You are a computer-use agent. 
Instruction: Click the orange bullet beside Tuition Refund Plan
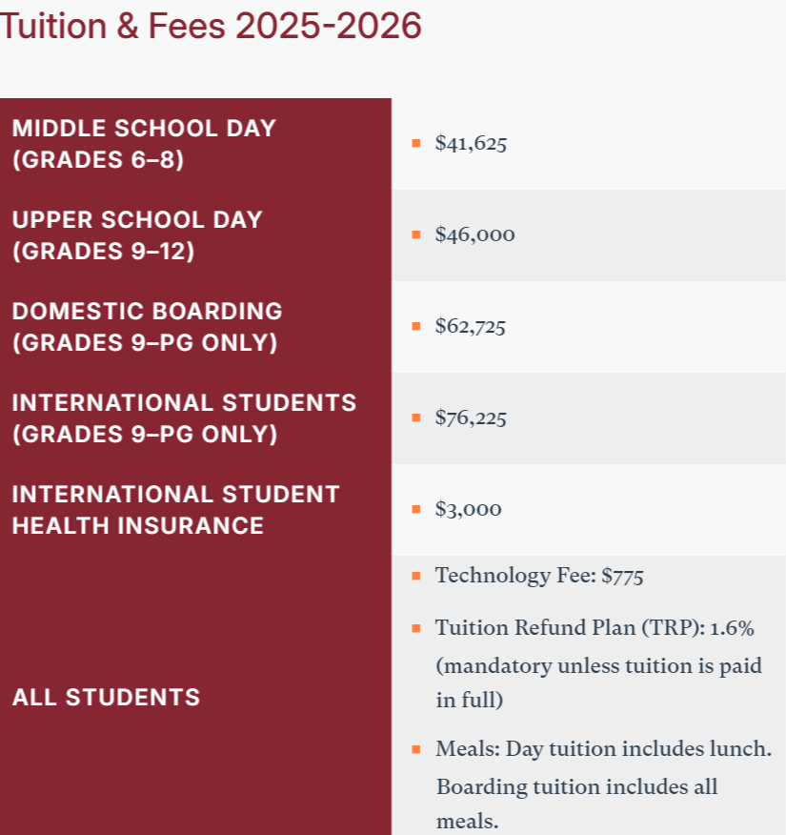(x=416, y=629)
